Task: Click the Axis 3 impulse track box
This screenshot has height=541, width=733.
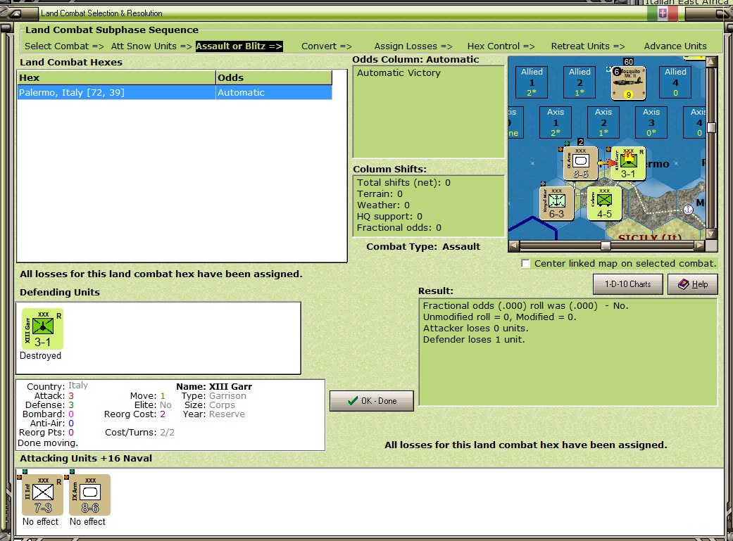Action: 651,122
